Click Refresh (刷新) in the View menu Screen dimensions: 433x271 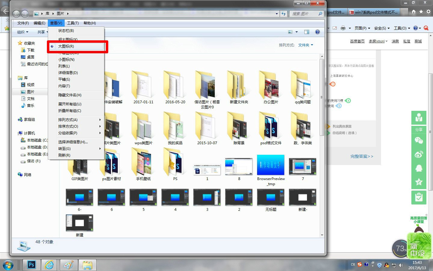[x=64, y=155]
